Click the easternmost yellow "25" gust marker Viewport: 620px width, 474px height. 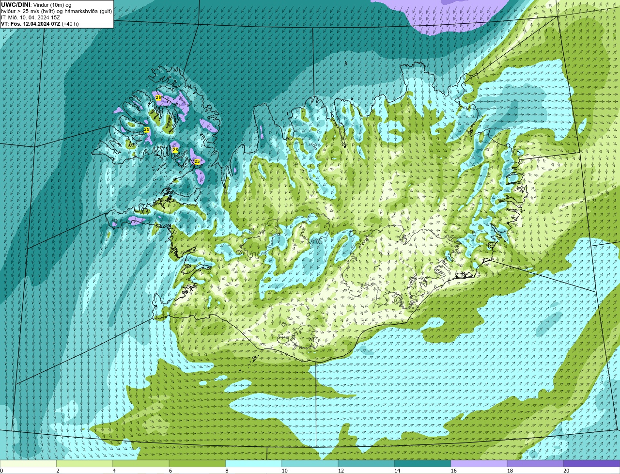(x=197, y=161)
